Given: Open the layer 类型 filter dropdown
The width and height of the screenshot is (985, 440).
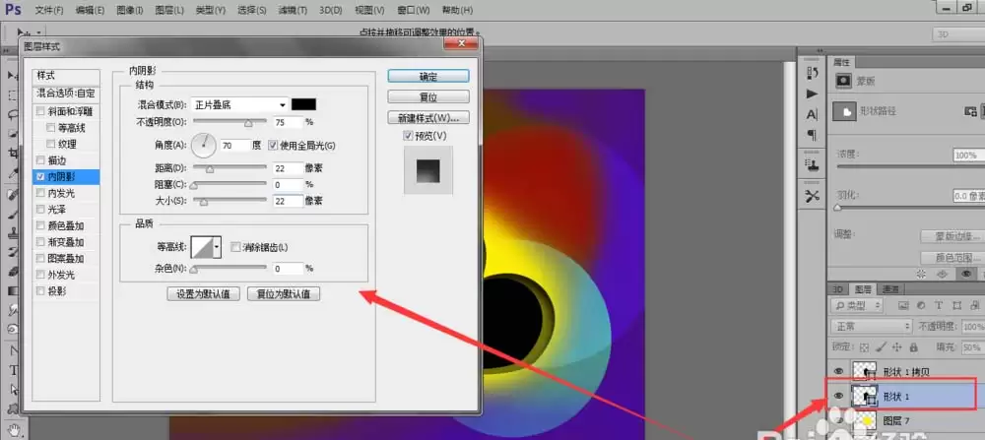Looking at the screenshot, I should pyautogui.click(x=858, y=306).
